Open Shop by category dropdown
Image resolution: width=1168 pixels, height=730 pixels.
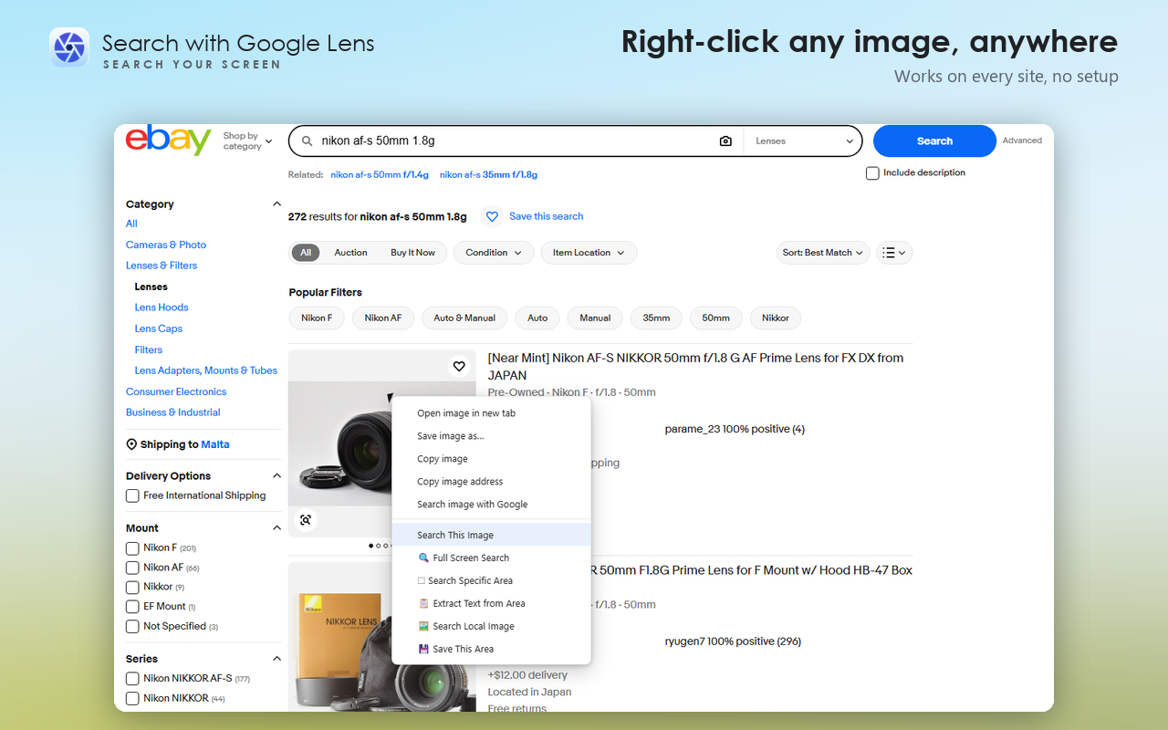(247, 141)
